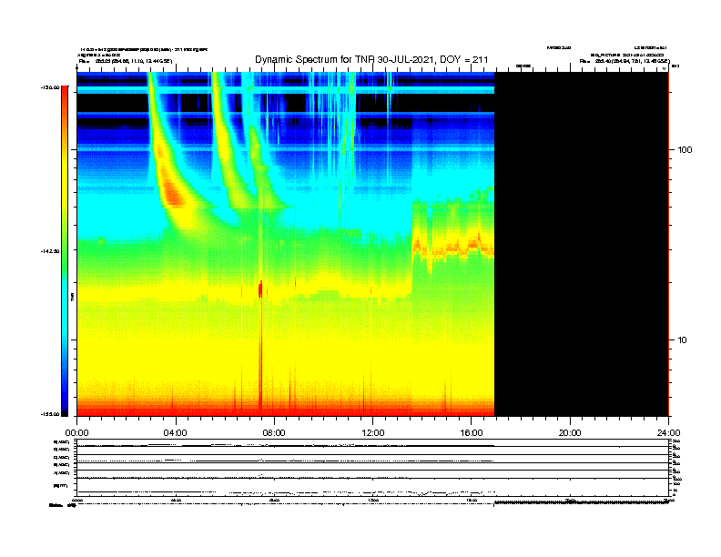Click the "16:00" time axis label

pyautogui.click(x=472, y=433)
